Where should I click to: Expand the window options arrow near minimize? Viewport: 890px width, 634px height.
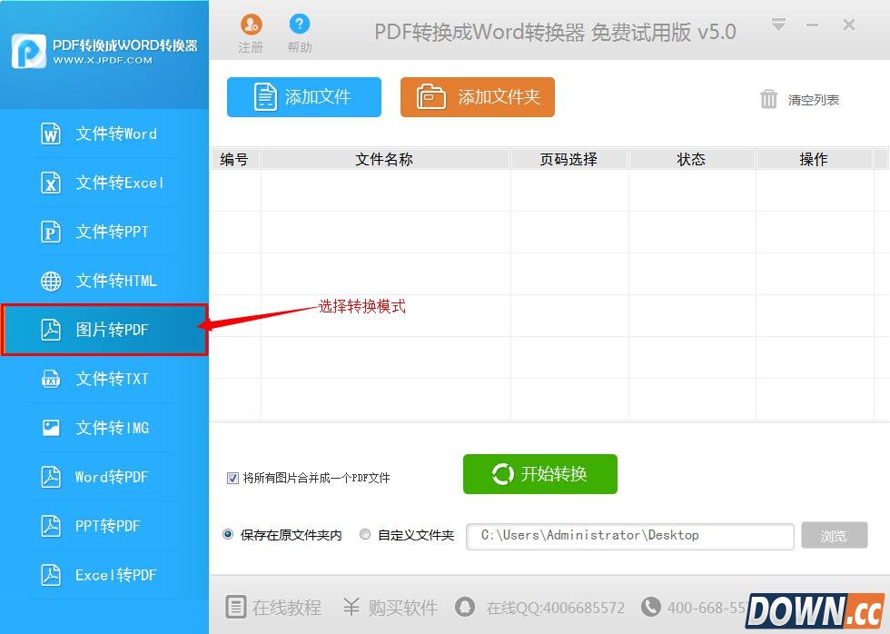(778, 25)
